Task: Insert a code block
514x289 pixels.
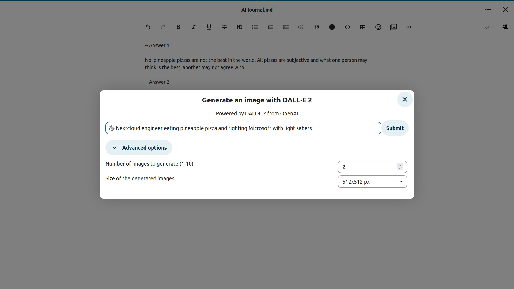Action: (x=347, y=27)
